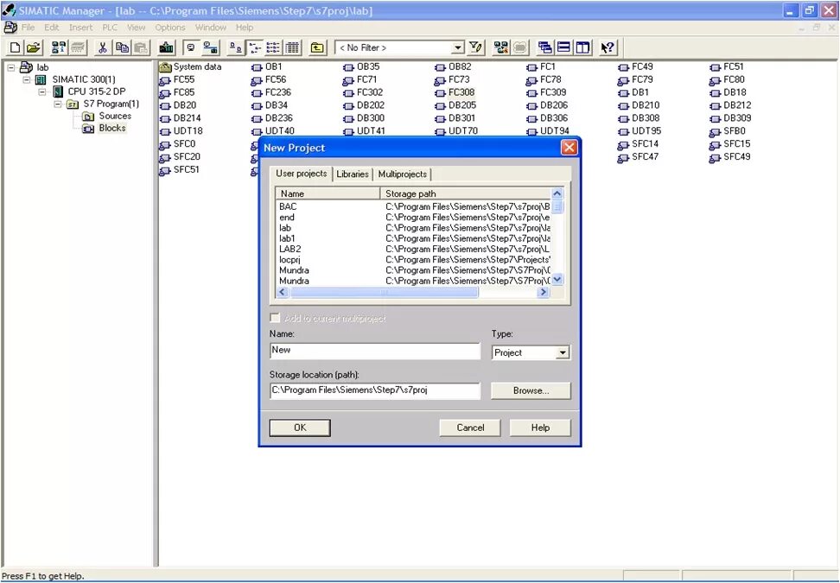Click the Storage path column header

465,193
